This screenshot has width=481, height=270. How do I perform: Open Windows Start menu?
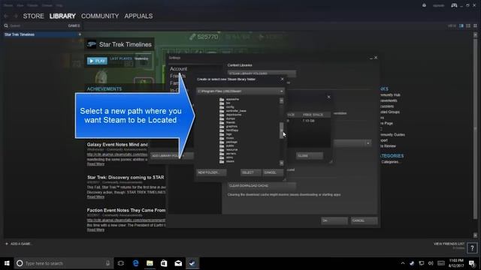pos(7,263)
